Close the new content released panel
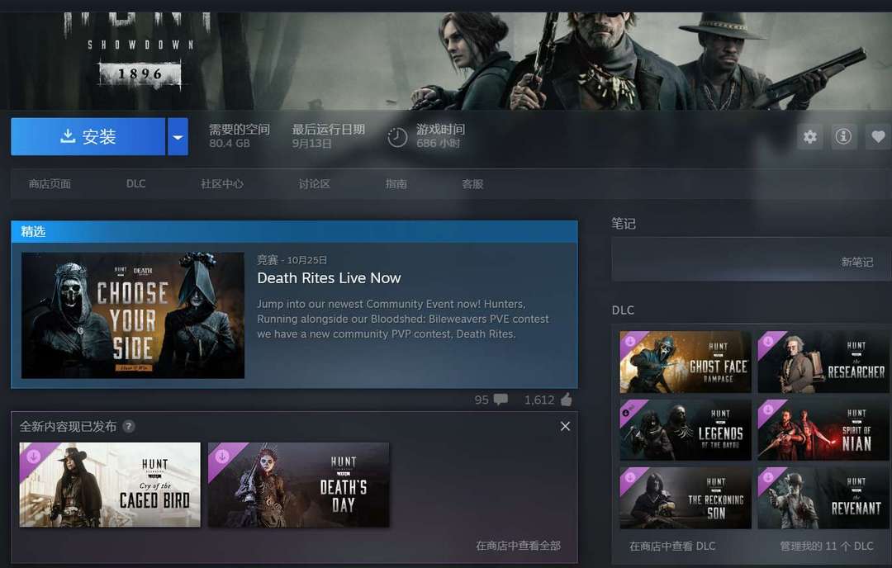Image resolution: width=892 pixels, height=568 pixels. pyautogui.click(x=565, y=426)
